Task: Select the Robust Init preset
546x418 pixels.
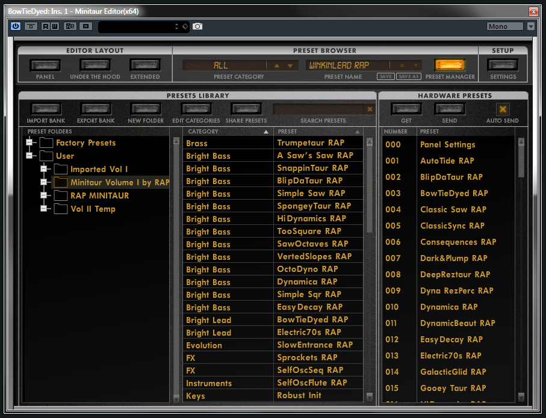Action: coord(318,395)
